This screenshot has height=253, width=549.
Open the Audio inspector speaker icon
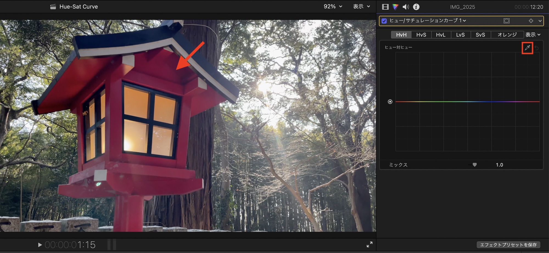[406, 7]
